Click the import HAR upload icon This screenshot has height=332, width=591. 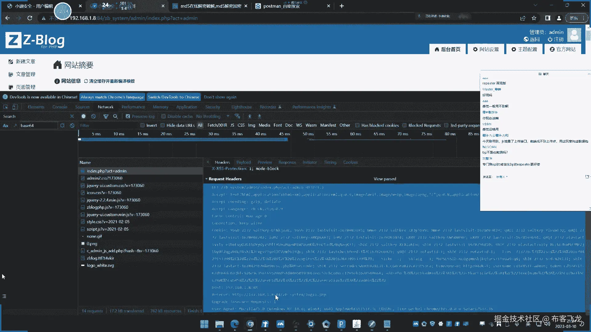coord(250,117)
